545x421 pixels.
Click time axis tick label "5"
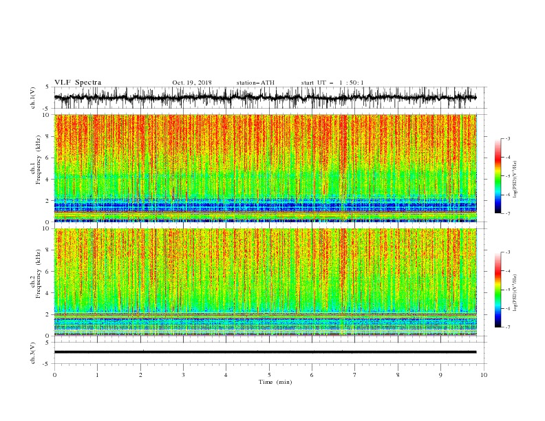(269, 375)
